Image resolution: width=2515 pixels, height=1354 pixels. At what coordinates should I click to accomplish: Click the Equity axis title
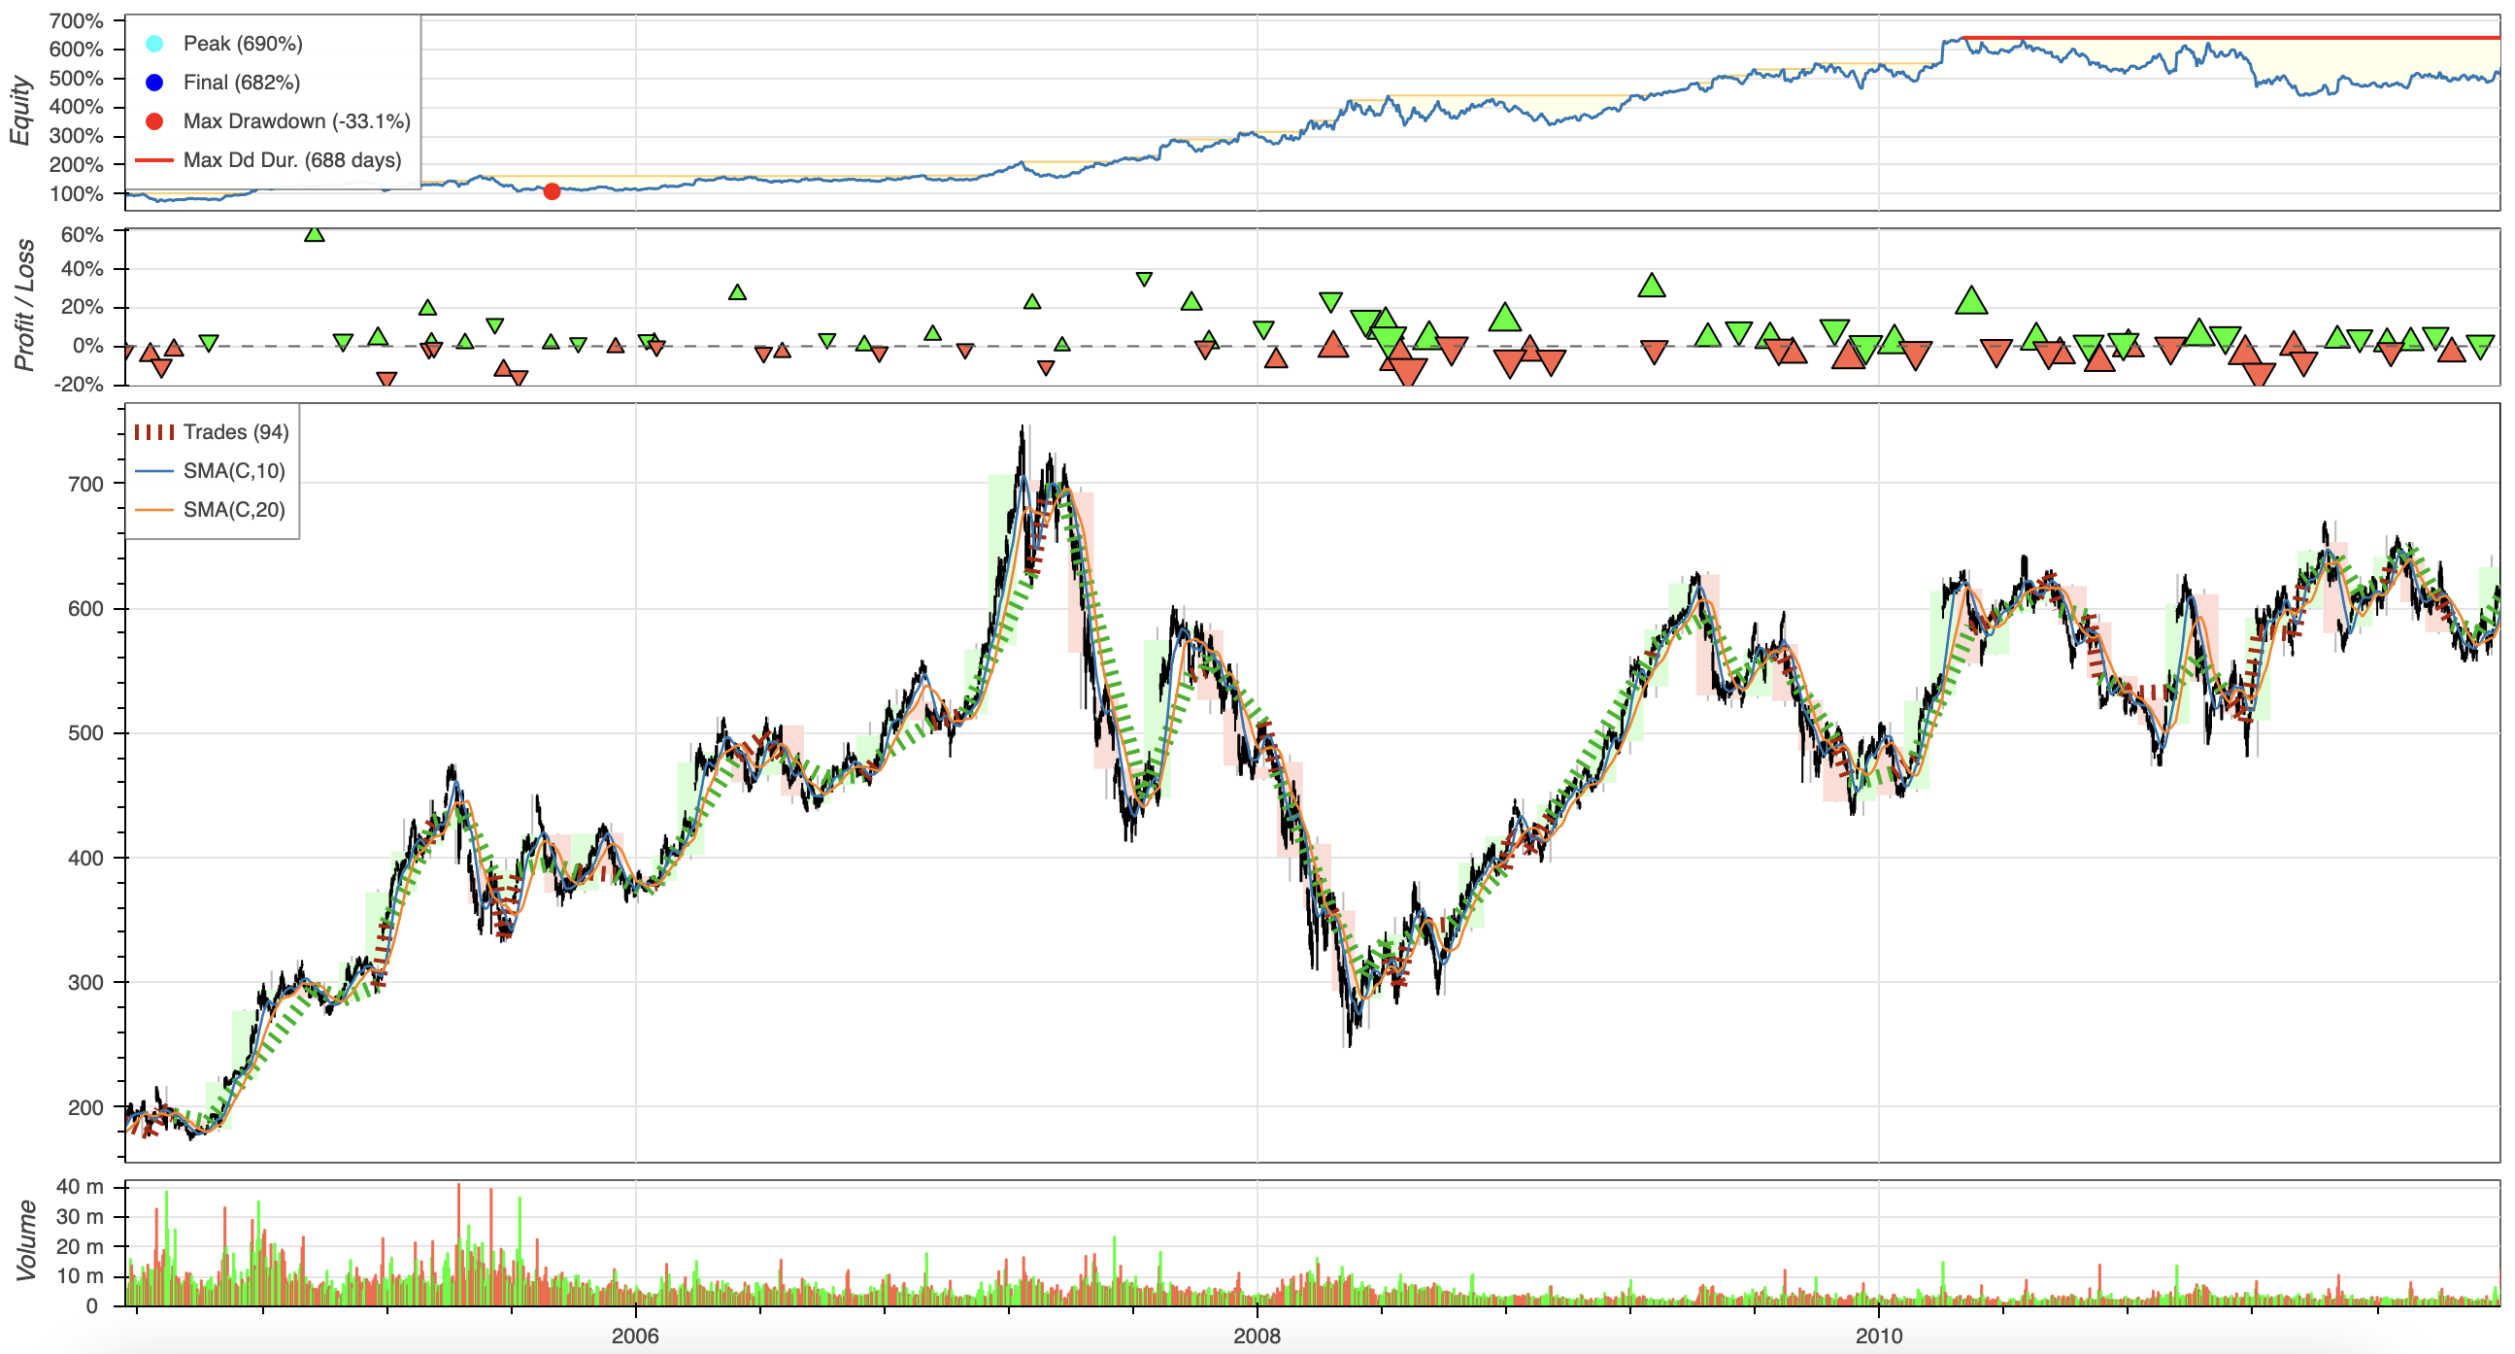coord(20,112)
